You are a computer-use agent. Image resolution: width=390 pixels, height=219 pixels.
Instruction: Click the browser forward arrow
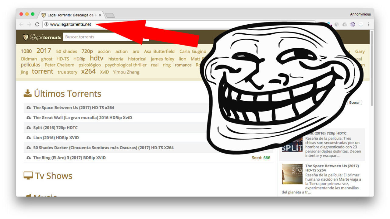tap(29, 24)
